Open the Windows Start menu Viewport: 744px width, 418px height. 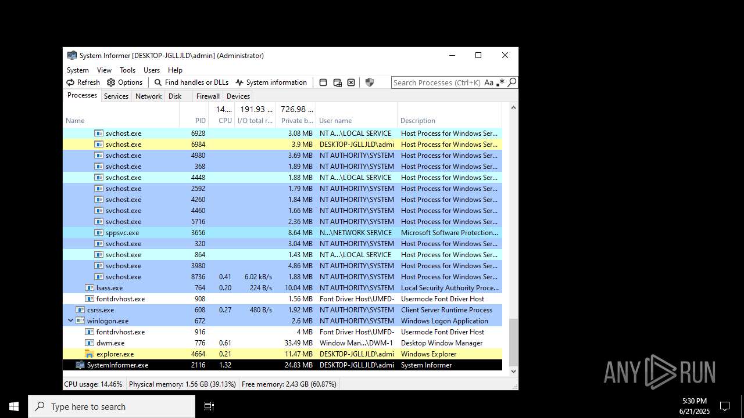[14, 406]
